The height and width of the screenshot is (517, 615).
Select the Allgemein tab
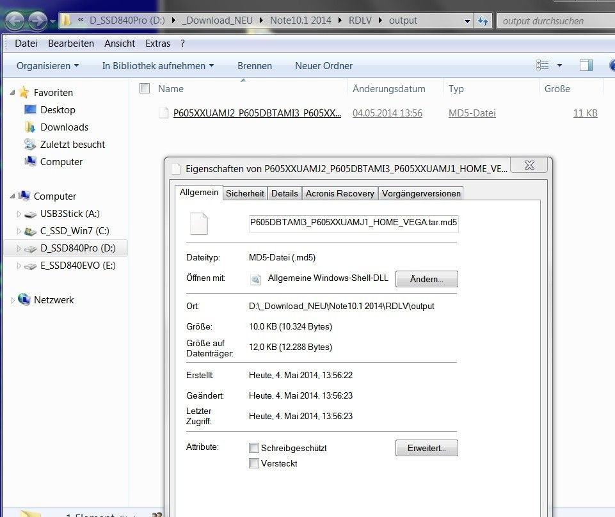pyautogui.click(x=199, y=192)
